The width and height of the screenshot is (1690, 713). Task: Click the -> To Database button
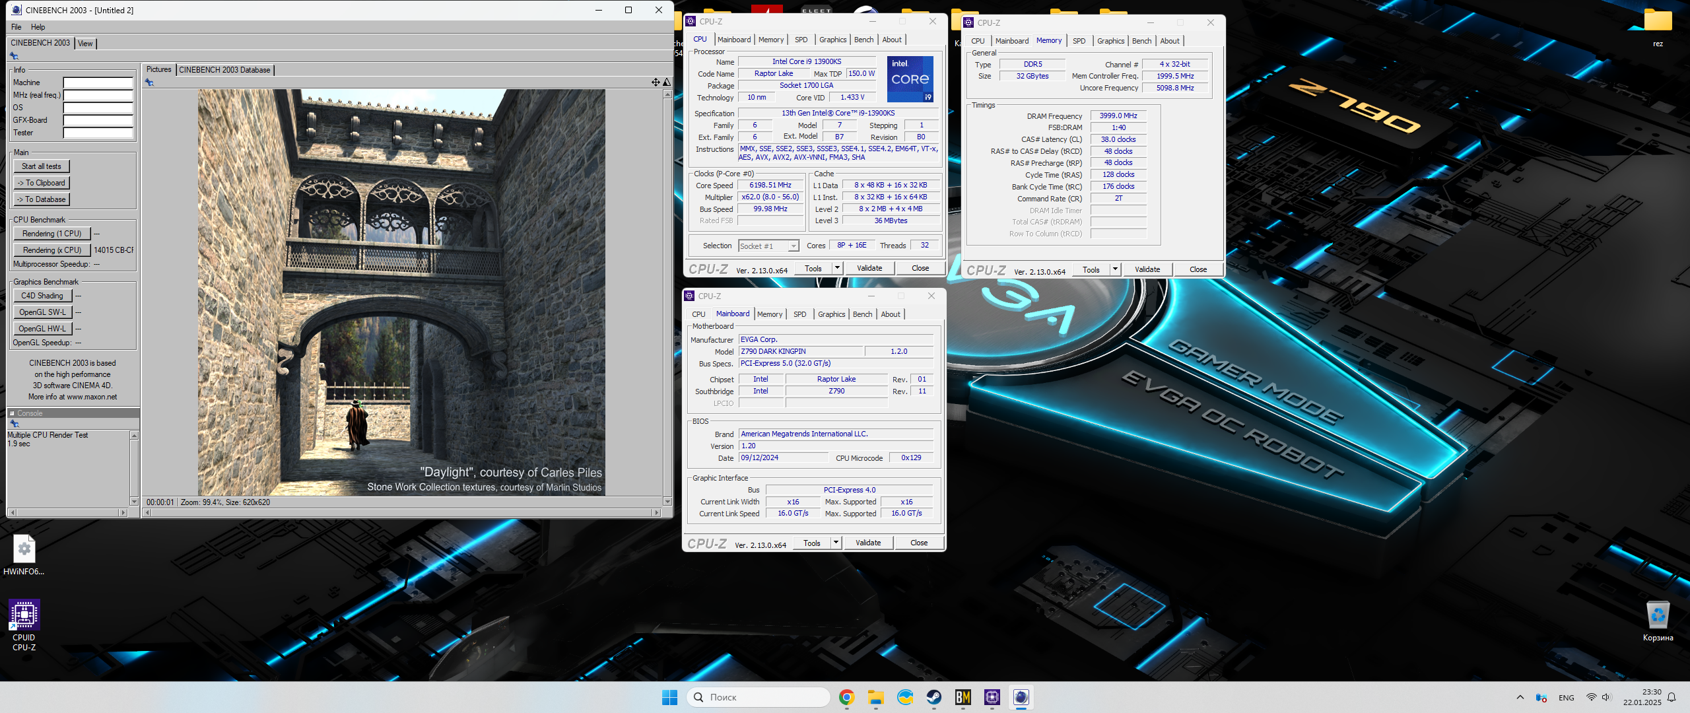[42, 199]
